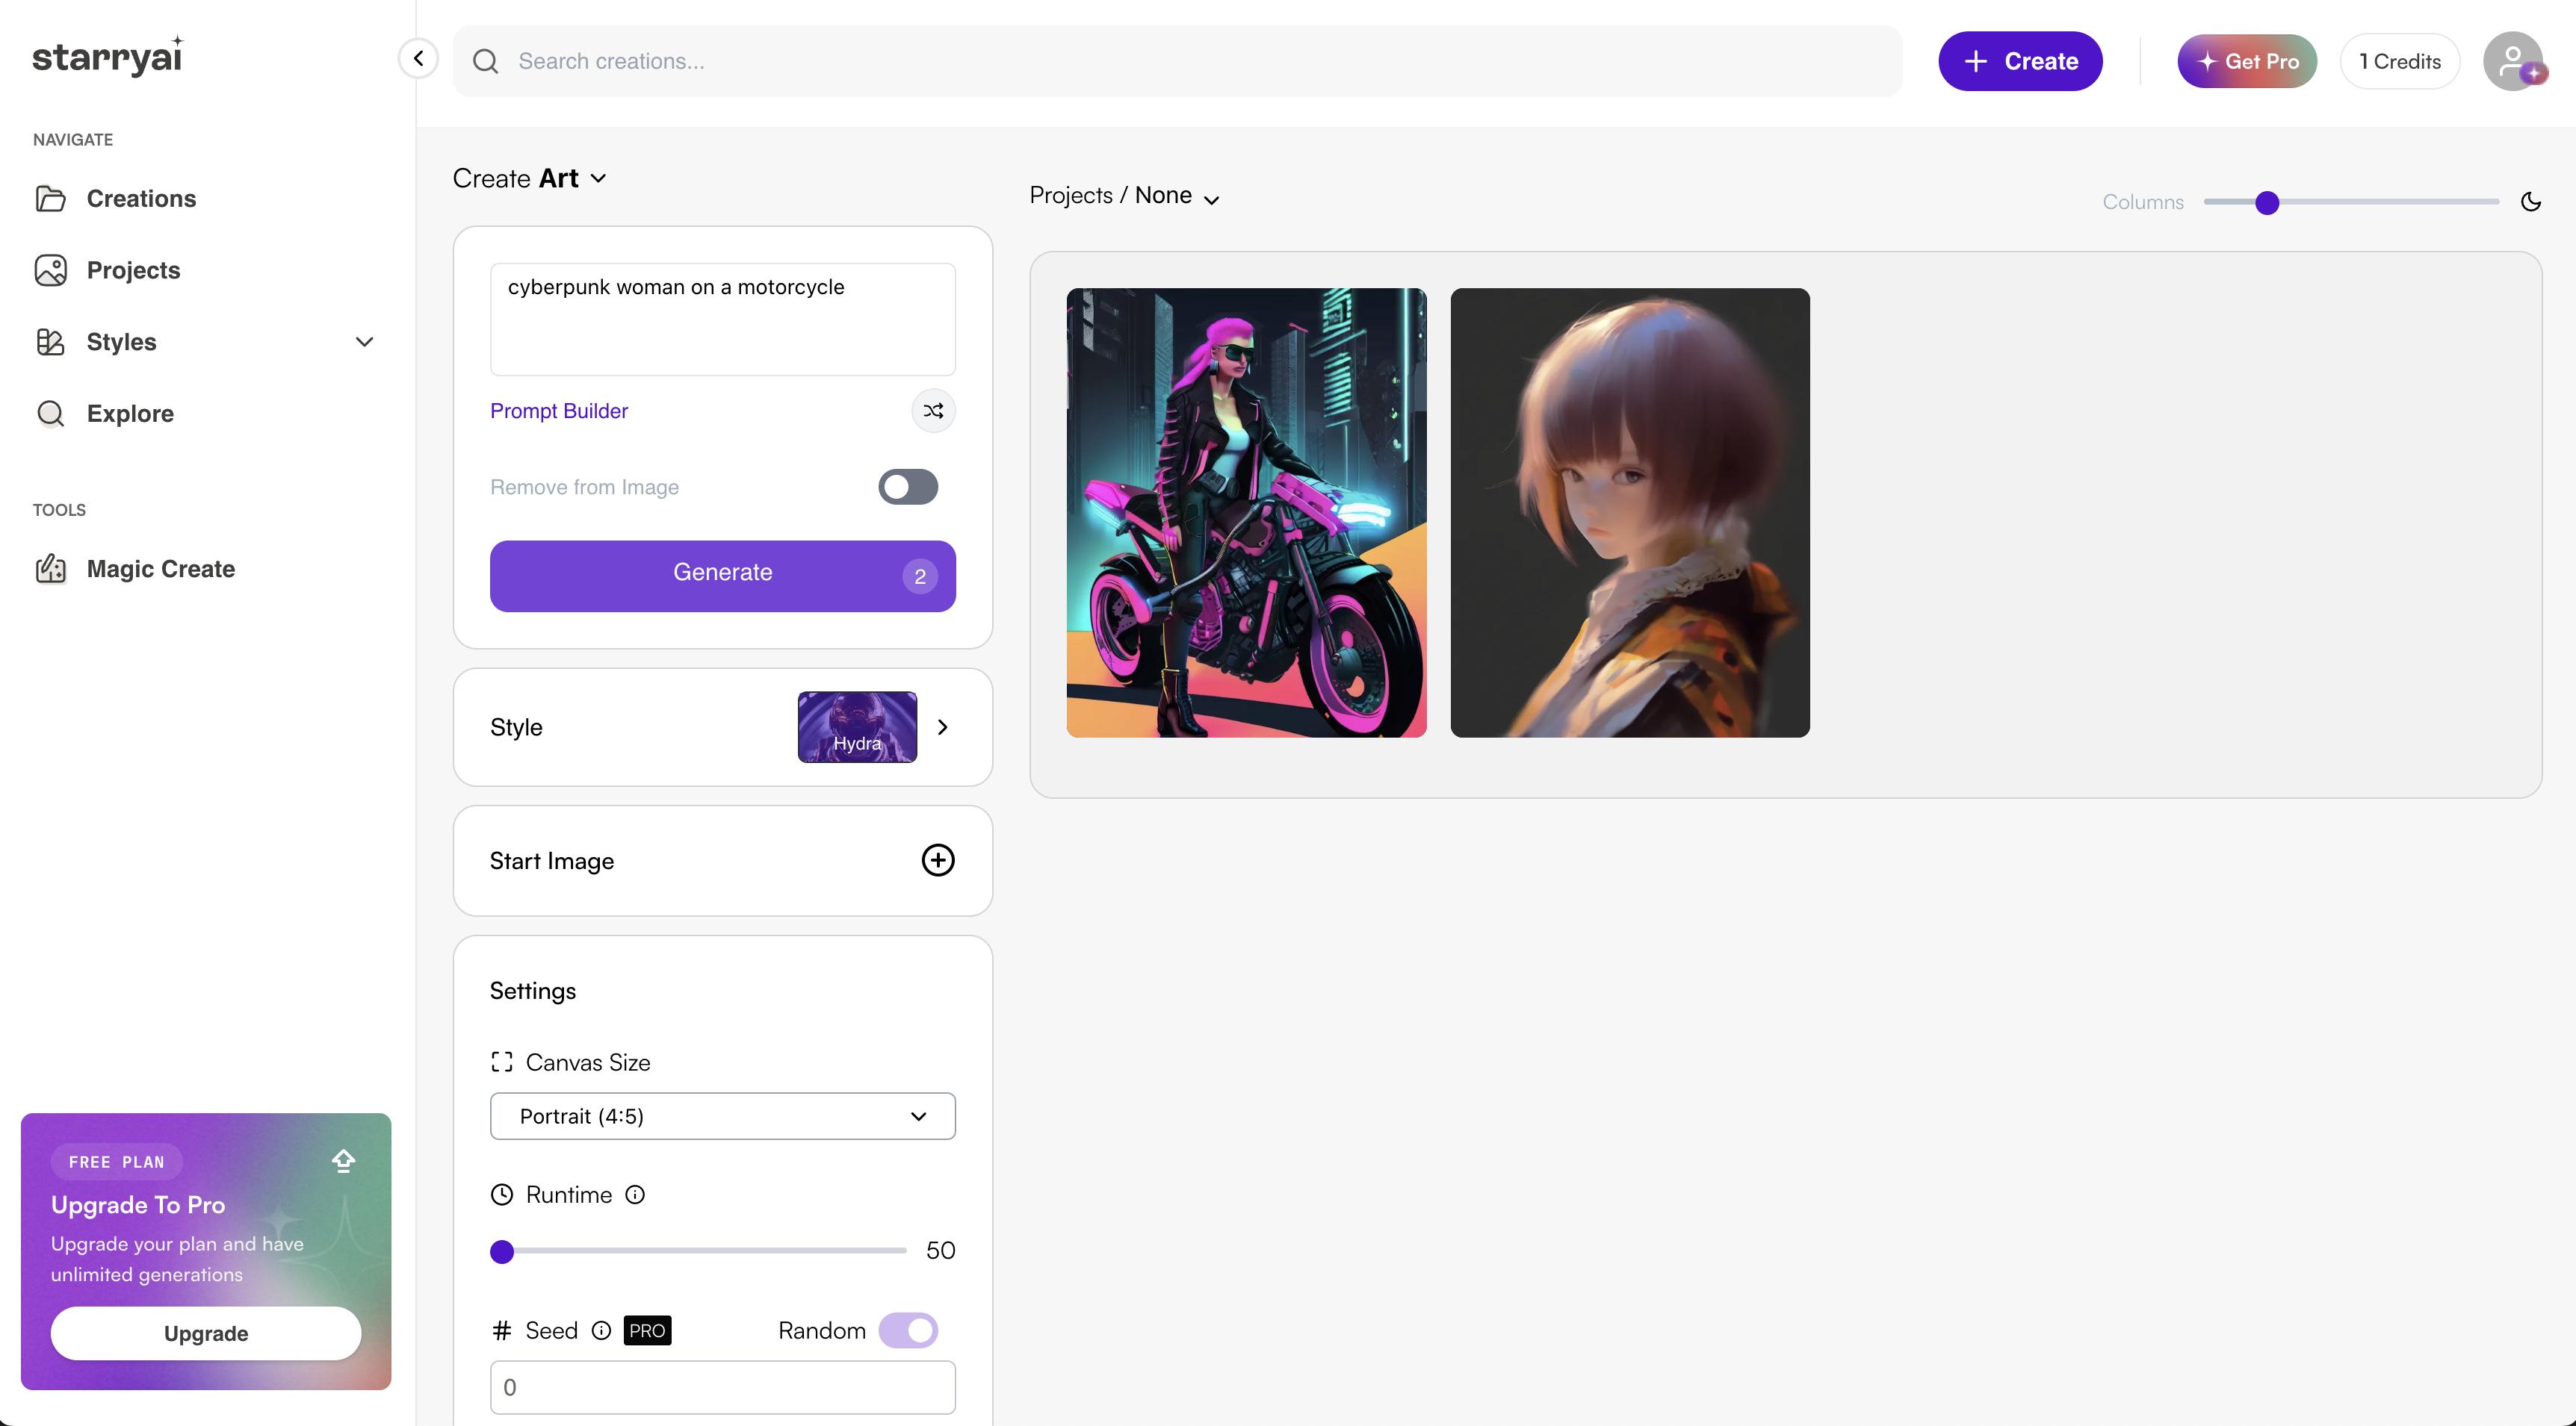Switch to dark mode with the moon icon

2531,202
